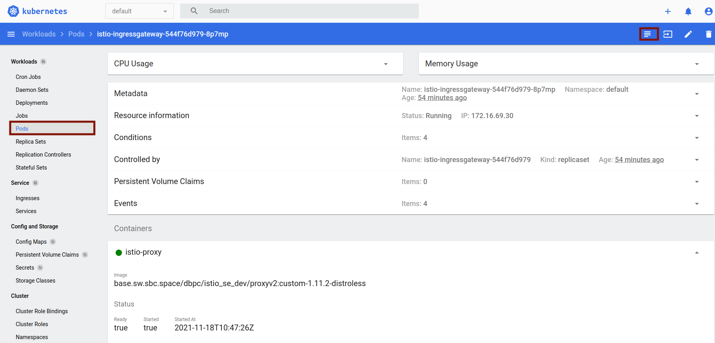Click the Kubernetes logo
This screenshot has width=715, height=343.
[x=38, y=11]
